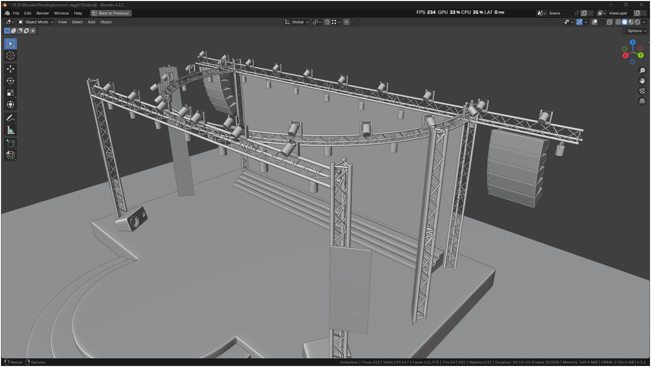The width and height of the screenshot is (651, 367).
Task: Select the Rotate tool
Action: click(10, 81)
